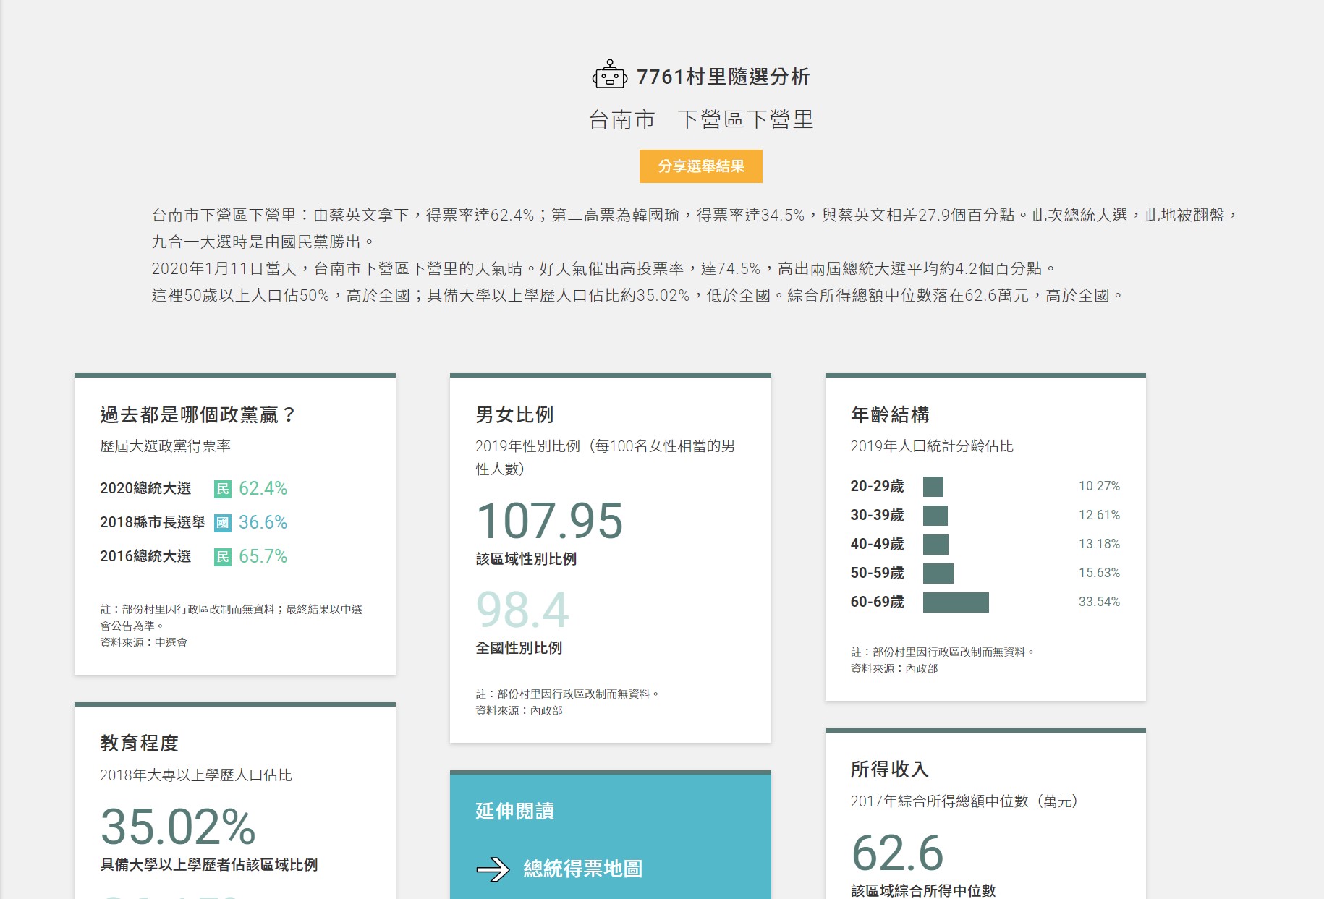Select the blue 國 party badge for 2018縣市長選舉

pos(224,522)
